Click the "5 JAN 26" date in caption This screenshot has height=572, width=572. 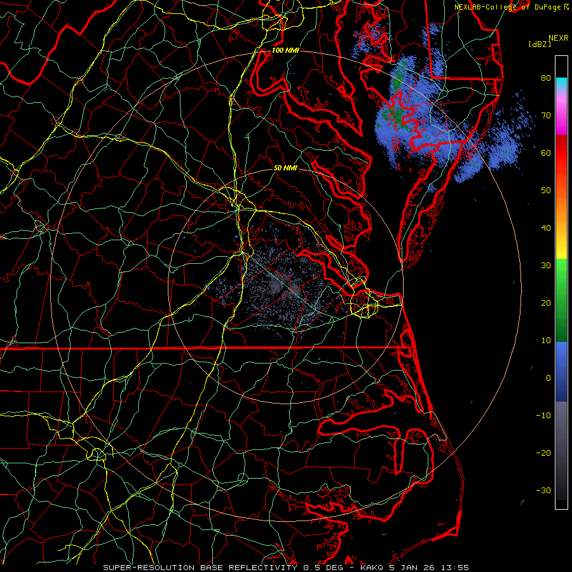tap(413, 568)
